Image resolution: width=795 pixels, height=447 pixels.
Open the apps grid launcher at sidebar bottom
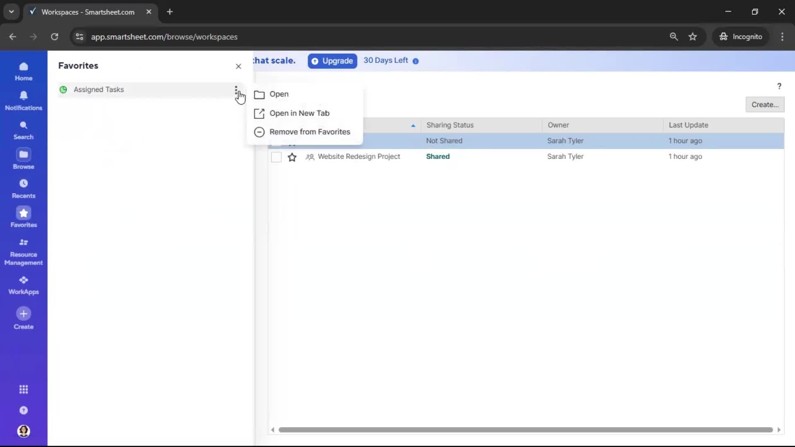(24, 389)
